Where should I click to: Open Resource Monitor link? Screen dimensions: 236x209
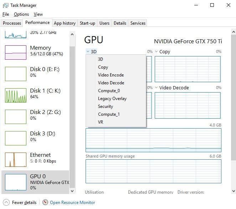click(x=72, y=203)
